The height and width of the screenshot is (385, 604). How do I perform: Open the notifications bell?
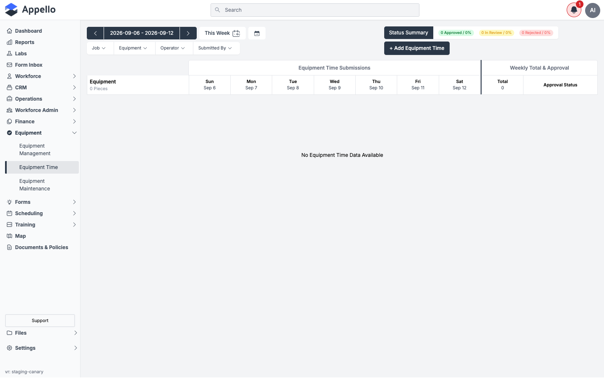(574, 10)
